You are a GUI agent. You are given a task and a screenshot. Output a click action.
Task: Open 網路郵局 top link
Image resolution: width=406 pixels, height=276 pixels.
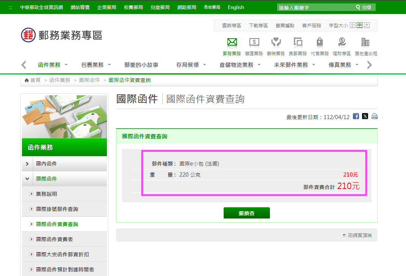(187, 8)
